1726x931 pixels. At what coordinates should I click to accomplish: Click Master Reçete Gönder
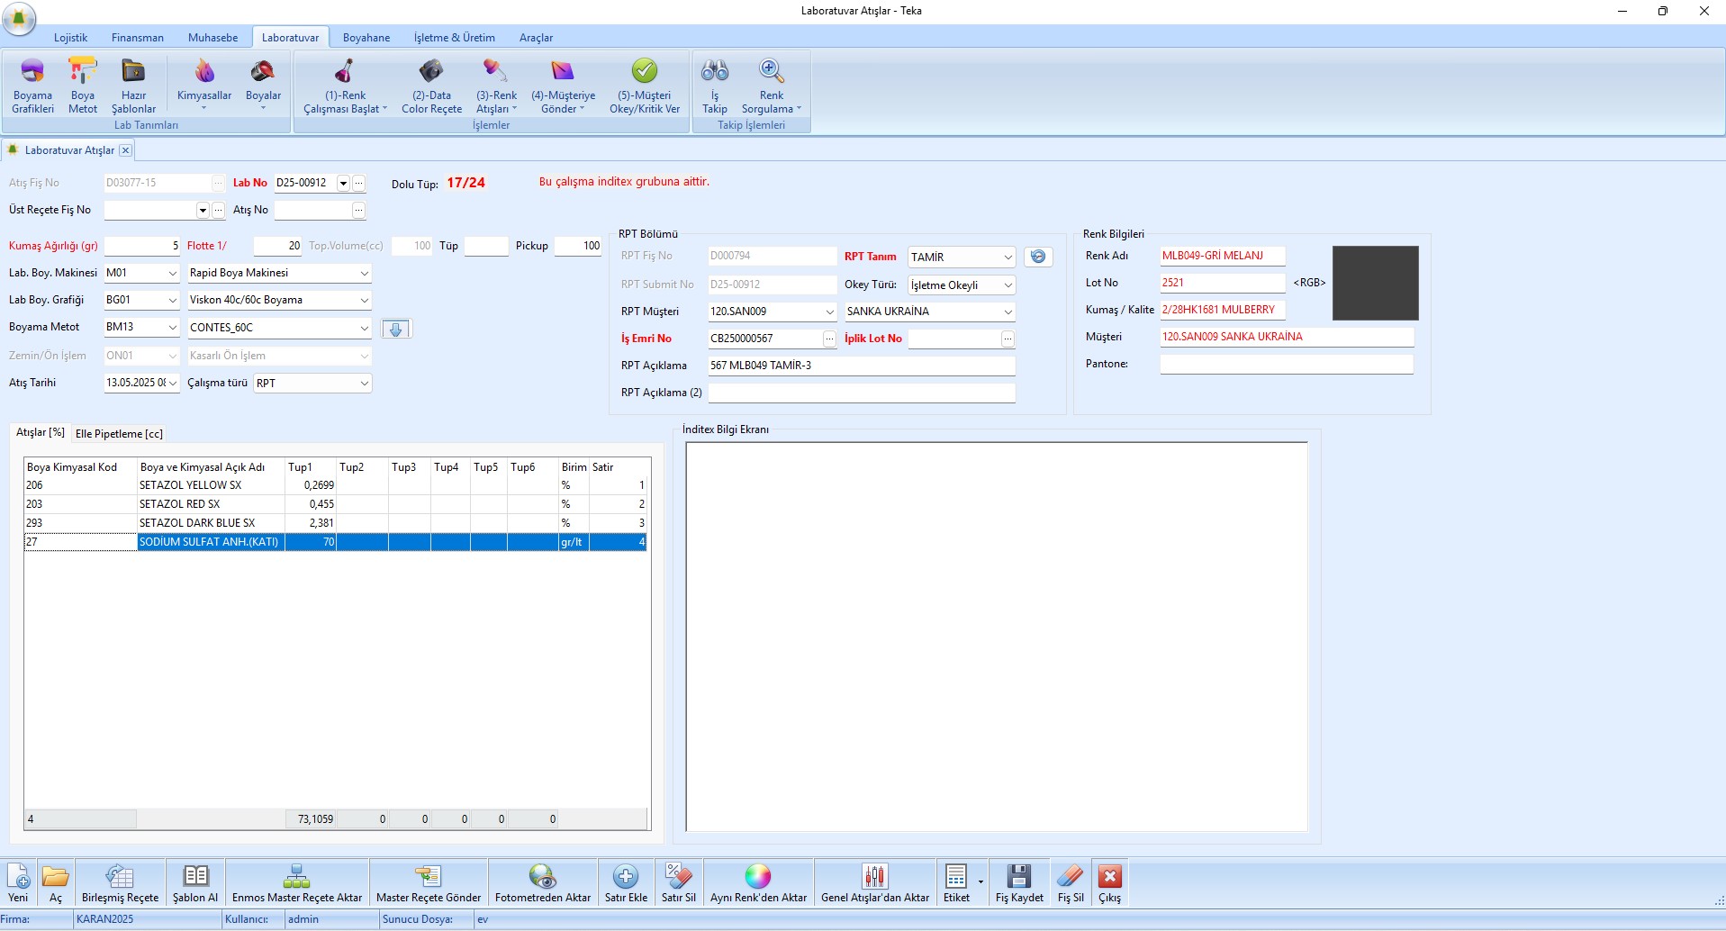(429, 882)
